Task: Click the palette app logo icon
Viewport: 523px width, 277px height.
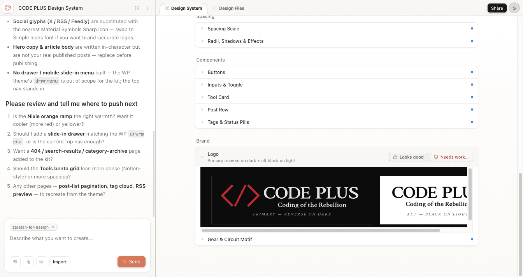Action: [x=8, y=8]
